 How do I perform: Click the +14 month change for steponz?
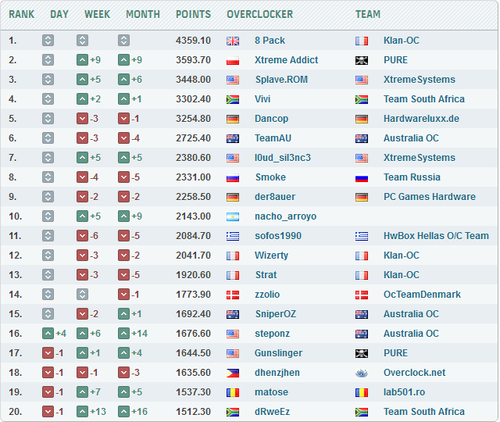click(x=140, y=334)
